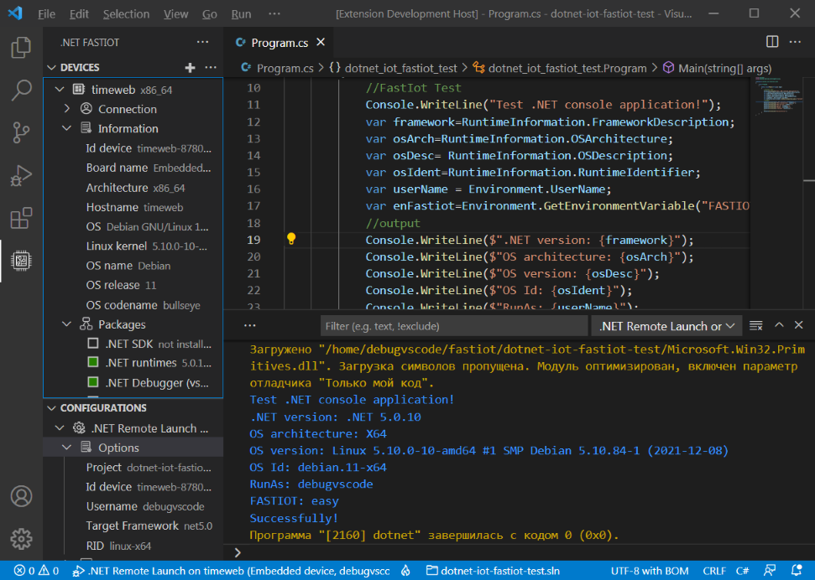The width and height of the screenshot is (815, 580).
Task: Click the output filter text field
Action: [x=453, y=326]
